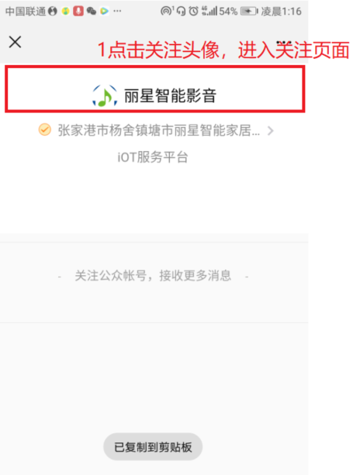Tap the iOT服务平台 description text
This screenshot has width=360, height=475.
click(153, 157)
